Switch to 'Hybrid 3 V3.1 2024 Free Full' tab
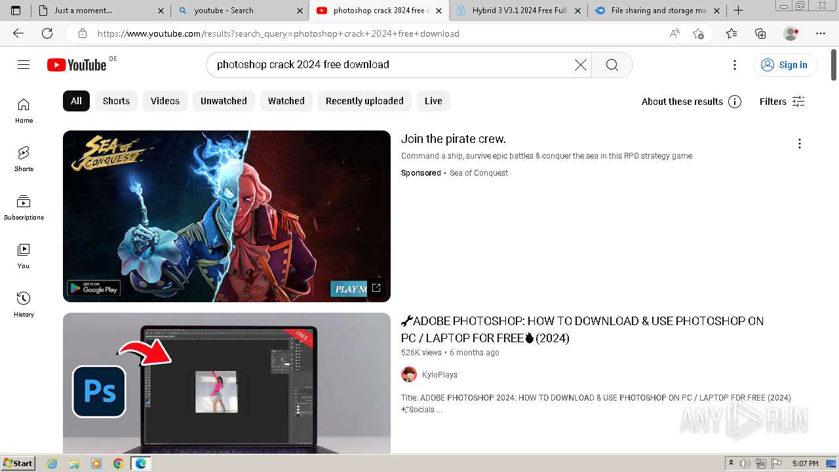 518,10
